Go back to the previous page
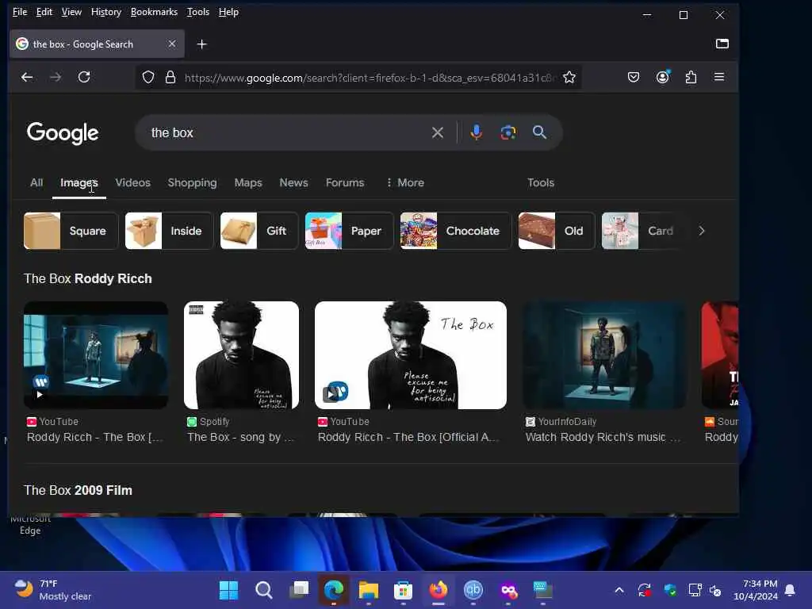The width and height of the screenshot is (812, 609). [x=27, y=77]
